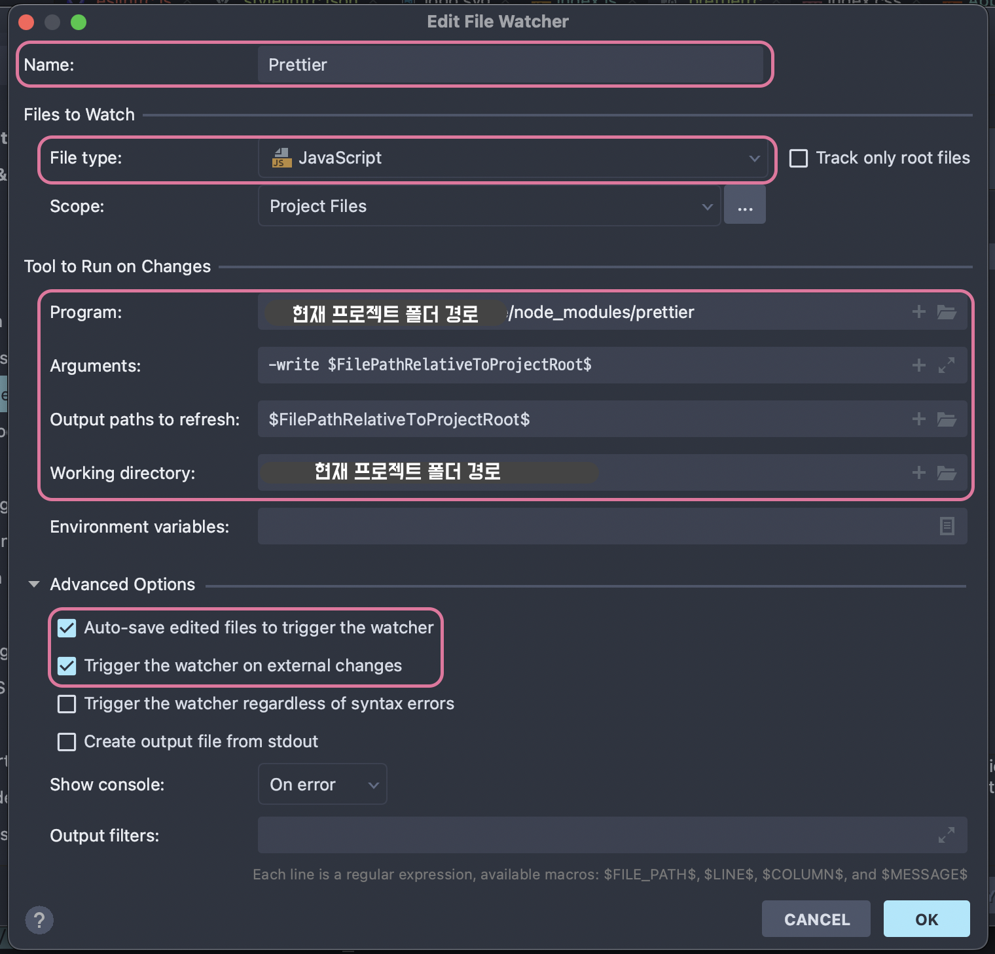Click the scope ellipsis button
995x954 pixels.
coord(745,205)
